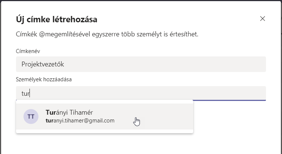This screenshot has height=154, width=282.
Task: Click the description mentioning @megemlítésével
Action: click(107, 35)
